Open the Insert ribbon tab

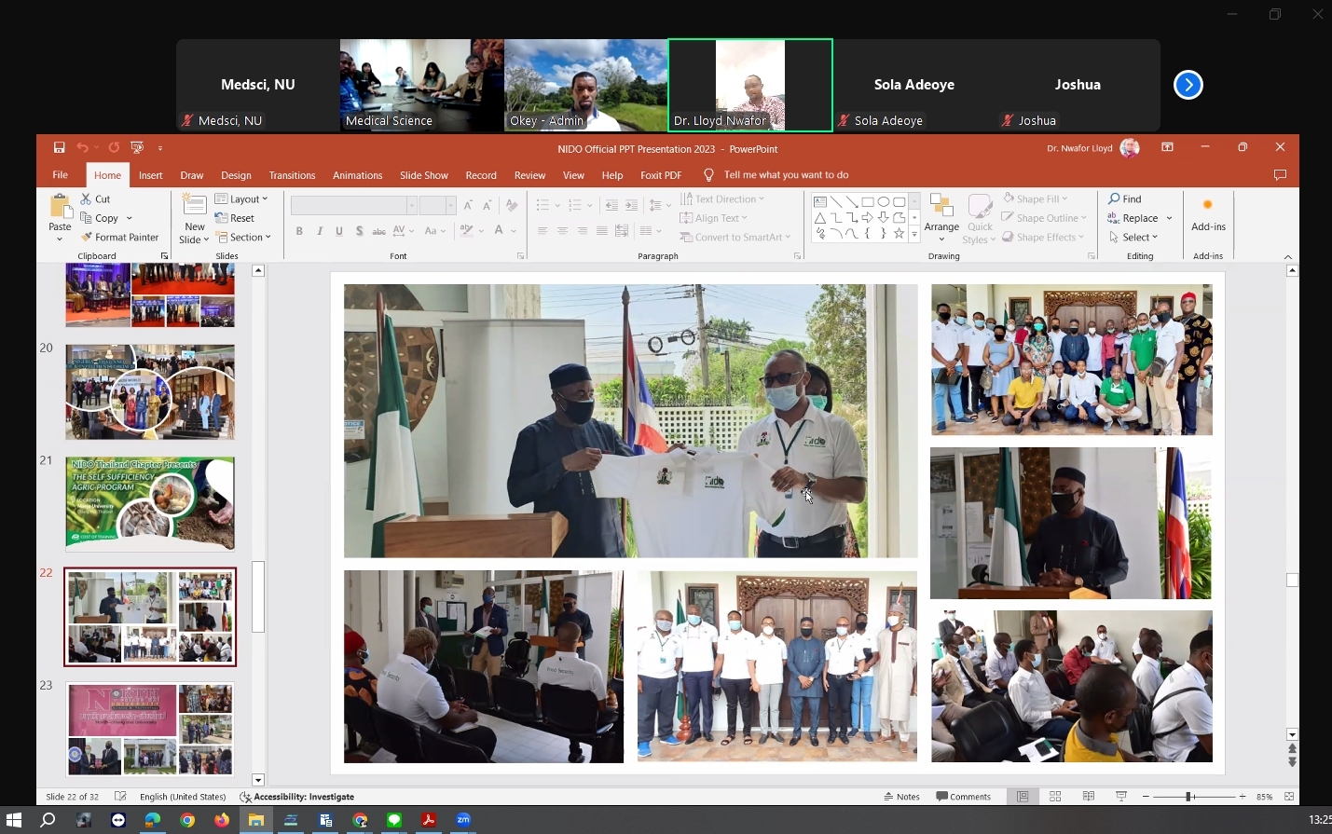[150, 175]
